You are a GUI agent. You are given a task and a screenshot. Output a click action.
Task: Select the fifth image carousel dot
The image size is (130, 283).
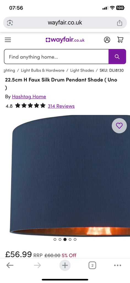pyautogui.click(x=75, y=240)
